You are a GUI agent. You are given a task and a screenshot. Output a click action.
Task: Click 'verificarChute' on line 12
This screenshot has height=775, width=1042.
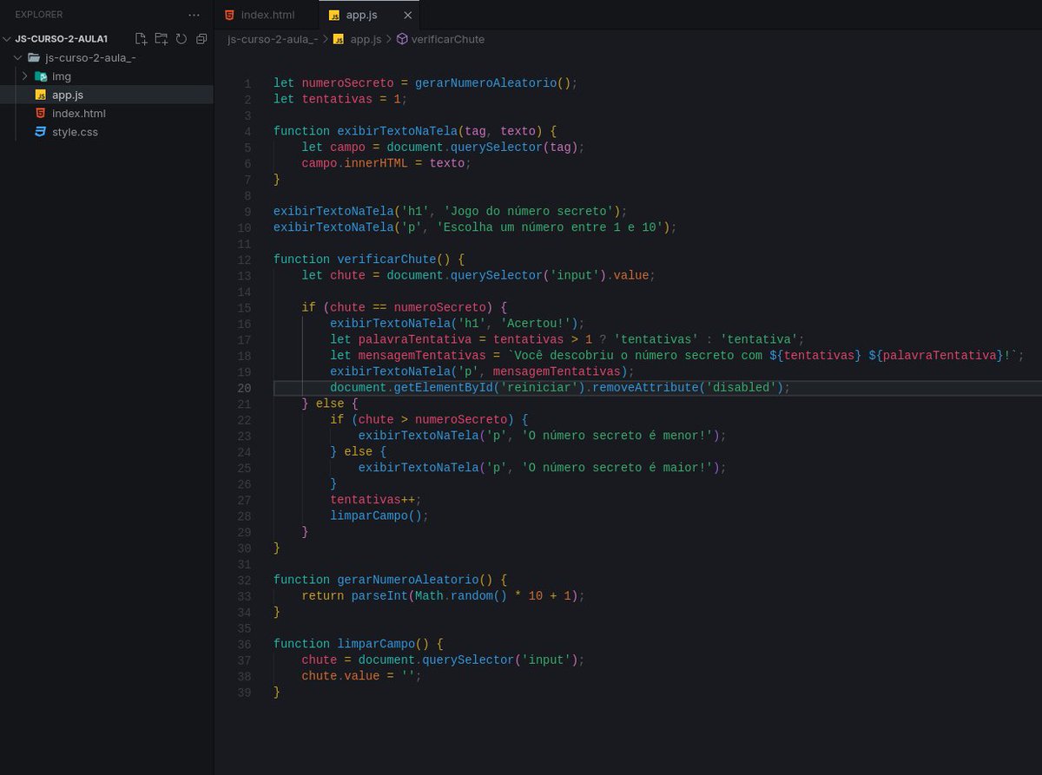(386, 259)
